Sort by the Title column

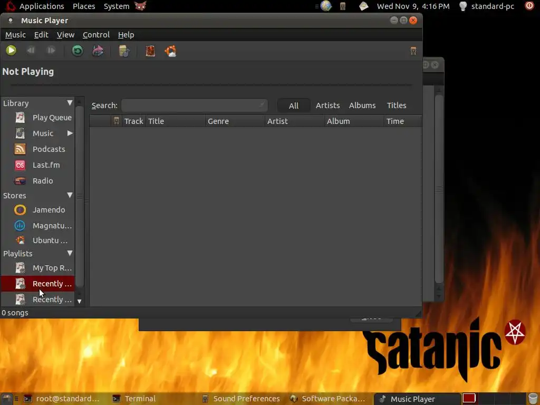coord(176,121)
